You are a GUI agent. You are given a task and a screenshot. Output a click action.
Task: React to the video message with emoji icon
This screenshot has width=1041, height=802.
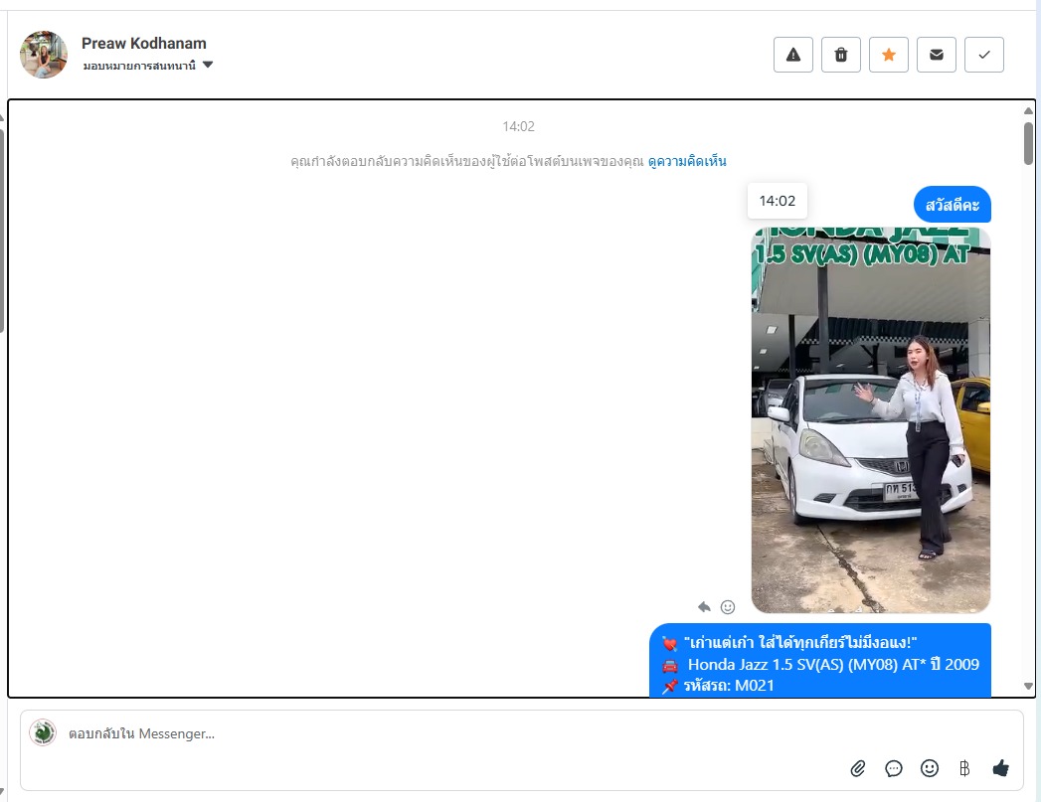coord(728,607)
